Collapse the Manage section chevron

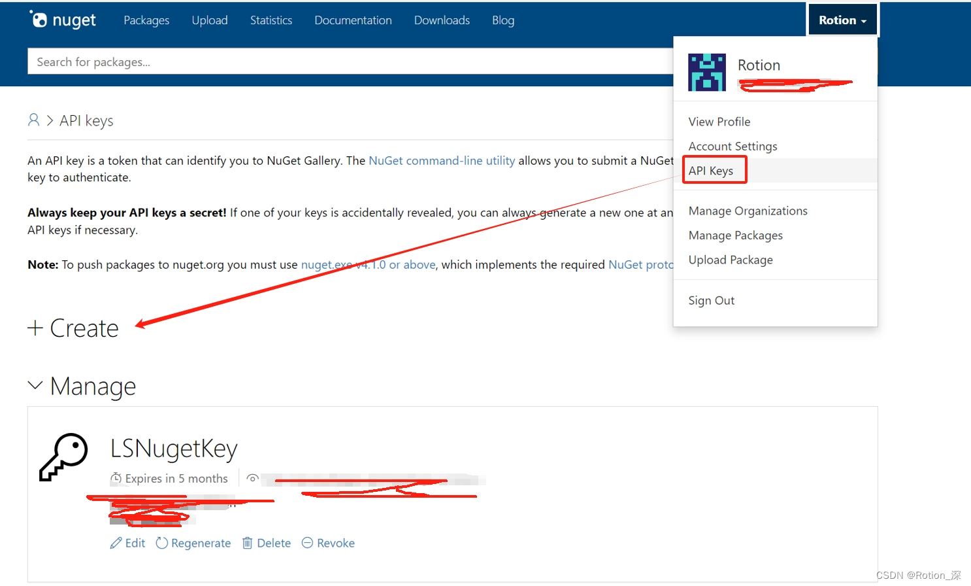35,385
